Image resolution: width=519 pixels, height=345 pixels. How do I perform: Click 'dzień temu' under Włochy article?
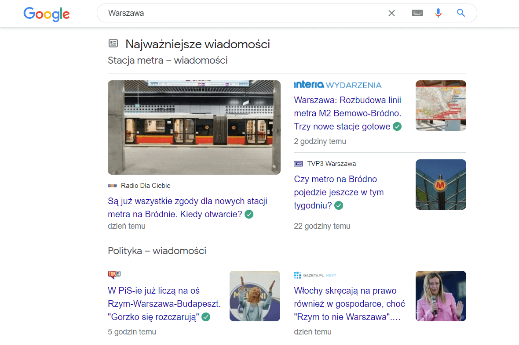click(313, 332)
